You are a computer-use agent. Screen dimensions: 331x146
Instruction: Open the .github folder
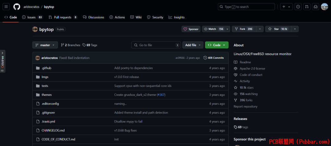click(x=47, y=68)
